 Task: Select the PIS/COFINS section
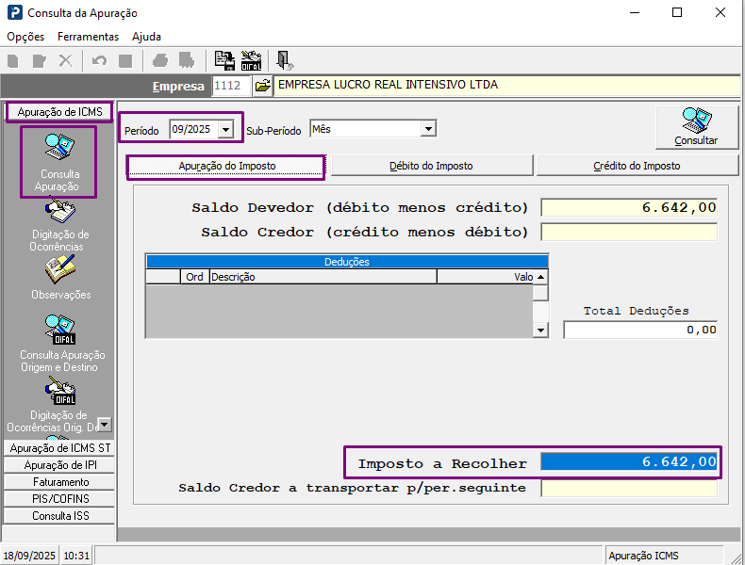point(59,499)
